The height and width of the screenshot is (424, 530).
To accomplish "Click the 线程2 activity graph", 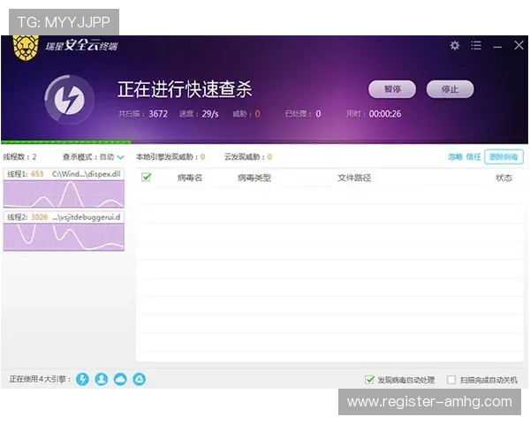I will tap(64, 237).
